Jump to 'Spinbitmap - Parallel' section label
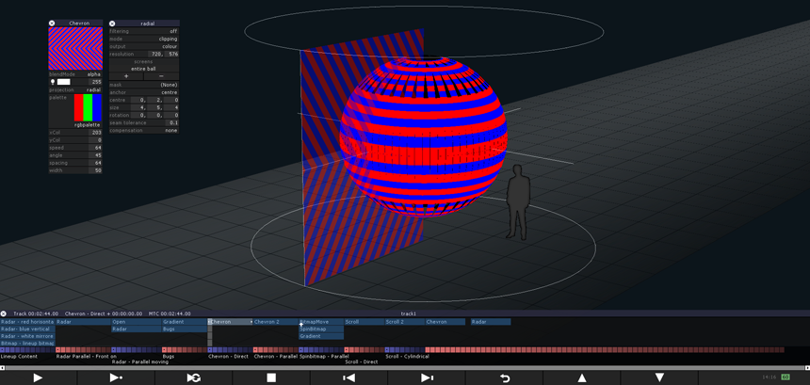This screenshot has height=385, width=810. [323, 356]
